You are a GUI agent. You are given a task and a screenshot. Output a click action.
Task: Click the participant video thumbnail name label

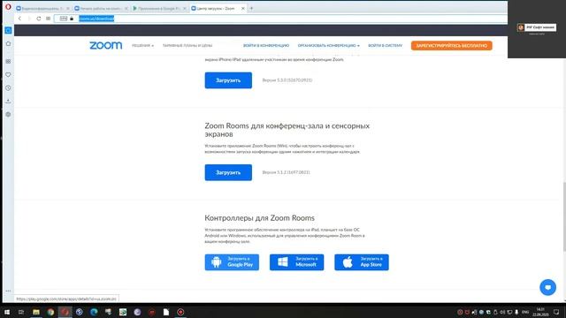pos(537,27)
